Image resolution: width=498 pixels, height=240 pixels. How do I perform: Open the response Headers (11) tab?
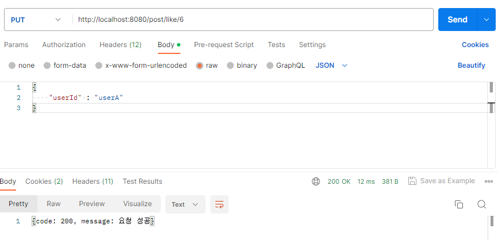click(92, 181)
